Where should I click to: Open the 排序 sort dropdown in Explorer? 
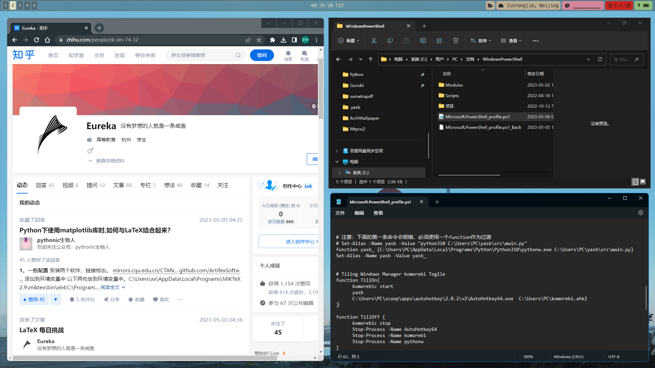coord(480,41)
